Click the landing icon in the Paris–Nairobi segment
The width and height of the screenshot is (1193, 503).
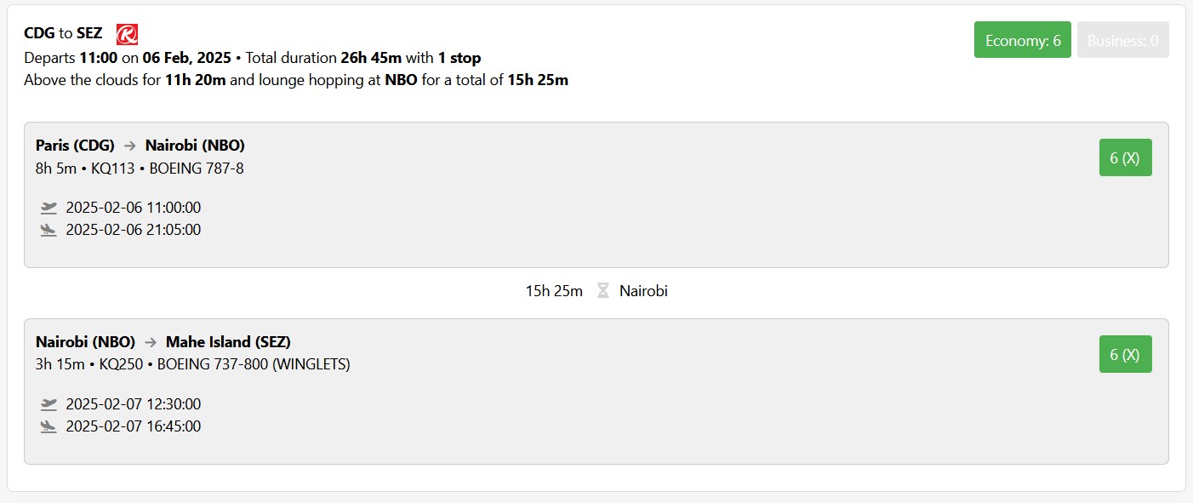pos(49,230)
